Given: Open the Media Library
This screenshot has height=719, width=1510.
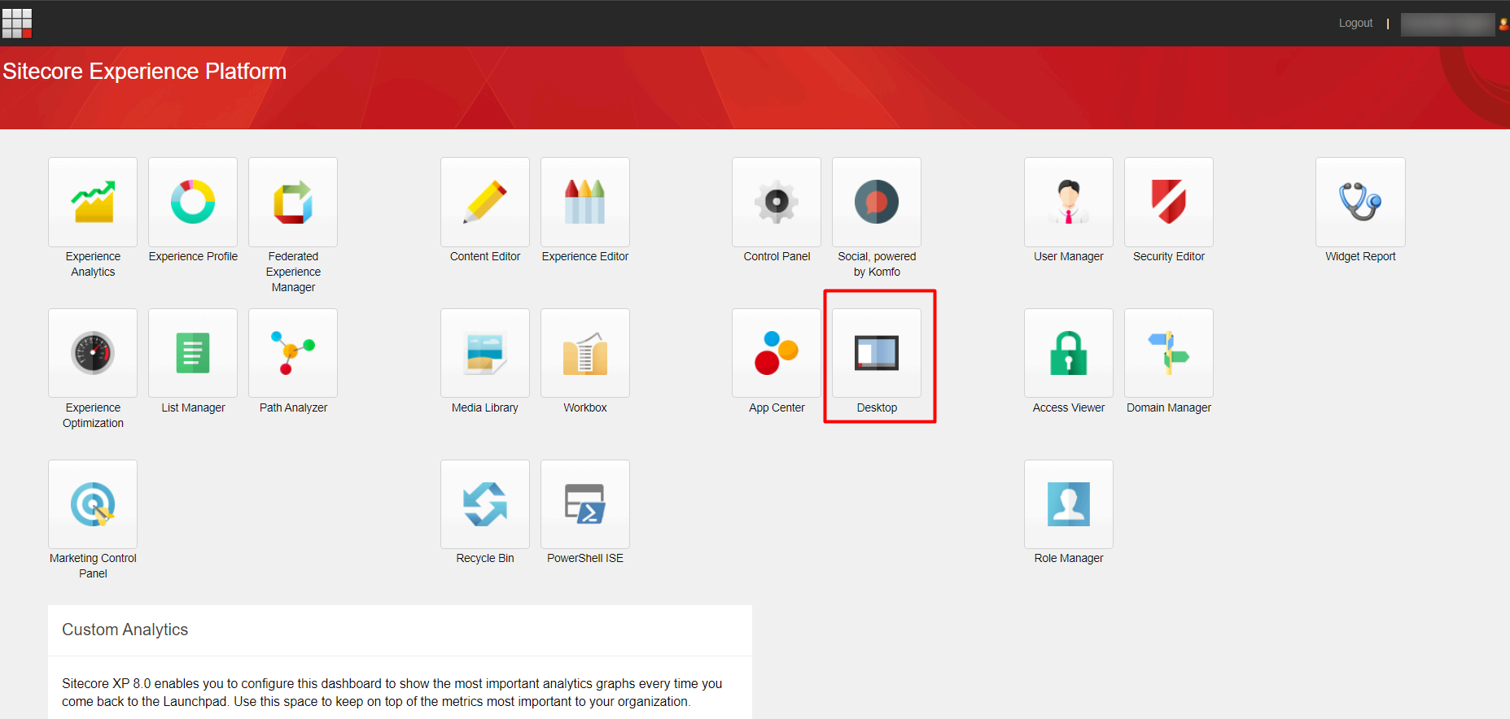Looking at the screenshot, I should [485, 353].
